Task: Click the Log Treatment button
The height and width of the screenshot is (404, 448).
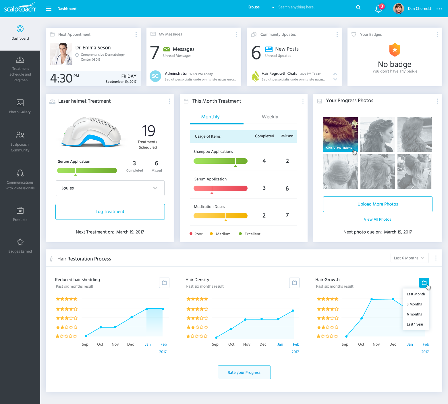Action: [x=110, y=212]
